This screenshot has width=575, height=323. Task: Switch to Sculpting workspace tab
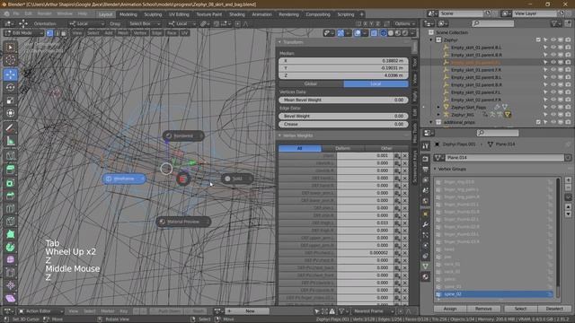(x=153, y=14)
